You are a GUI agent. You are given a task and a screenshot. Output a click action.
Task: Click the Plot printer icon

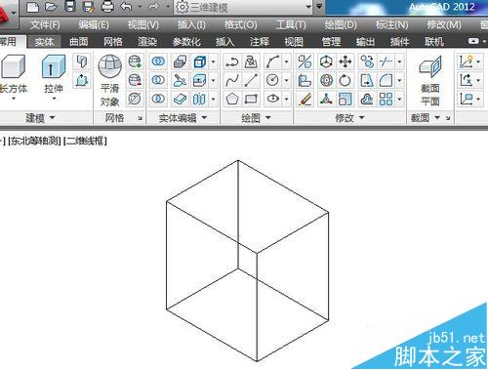click(107, 7)
